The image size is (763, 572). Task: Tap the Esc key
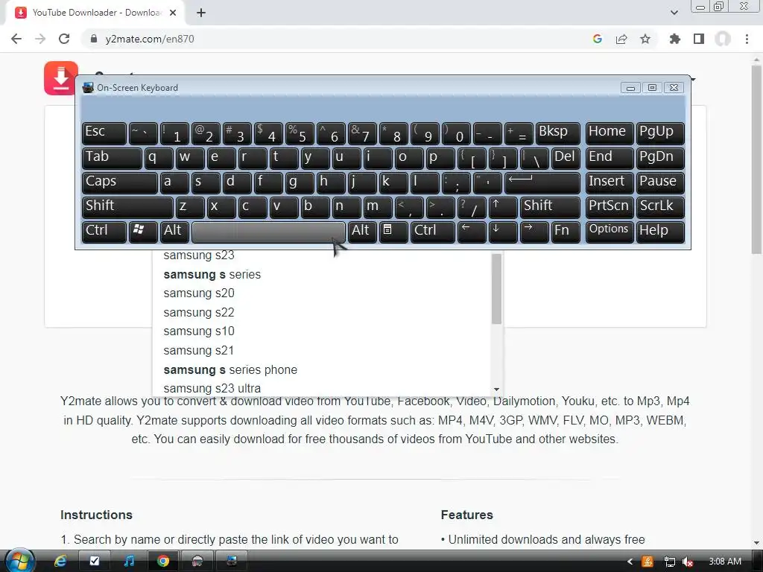[x=104, y=133]
